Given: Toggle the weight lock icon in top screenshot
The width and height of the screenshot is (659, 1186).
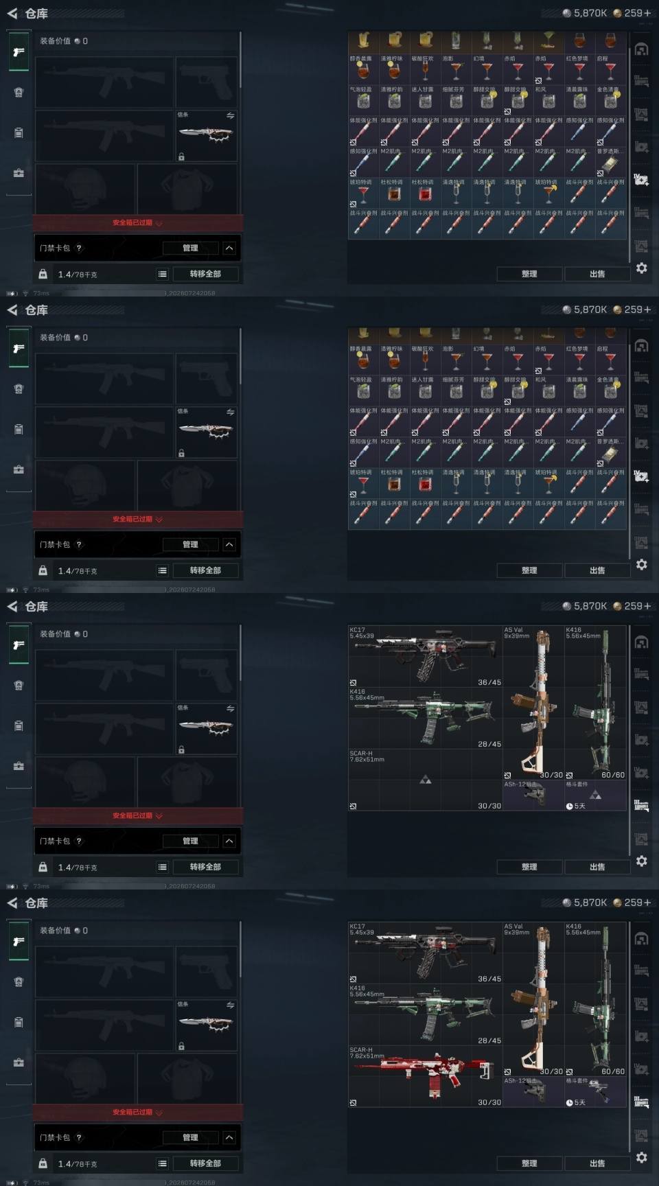Looking at the screenshot, I should click(x=43, y=274).
